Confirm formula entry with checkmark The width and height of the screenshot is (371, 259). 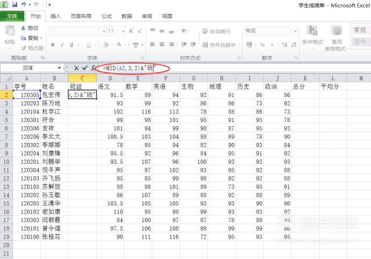tap(85, 68)
